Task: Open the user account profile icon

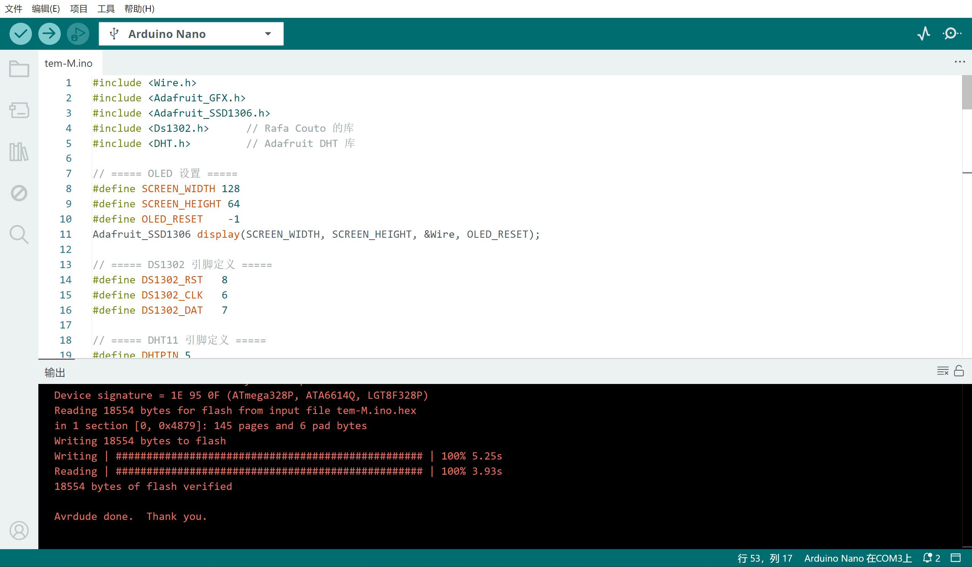Action: [x=19, y=531]
